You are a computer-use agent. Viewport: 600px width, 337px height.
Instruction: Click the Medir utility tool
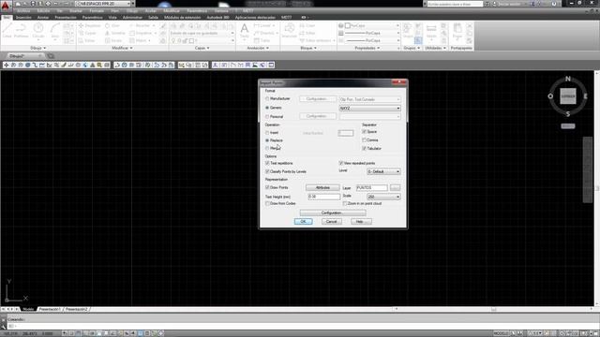pos(431,31)
